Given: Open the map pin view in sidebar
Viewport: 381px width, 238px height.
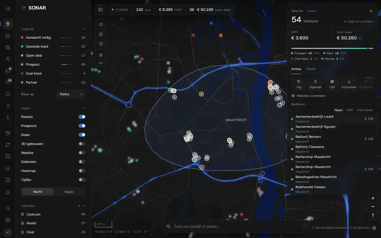Looking at the screenshot, I should 8,24.
